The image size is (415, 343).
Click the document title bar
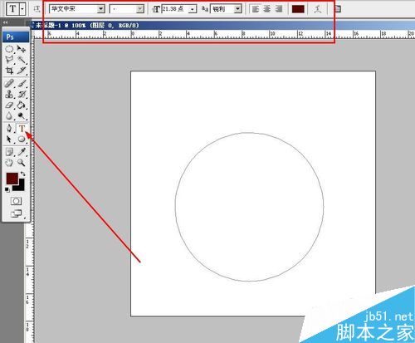coord(222,26)
